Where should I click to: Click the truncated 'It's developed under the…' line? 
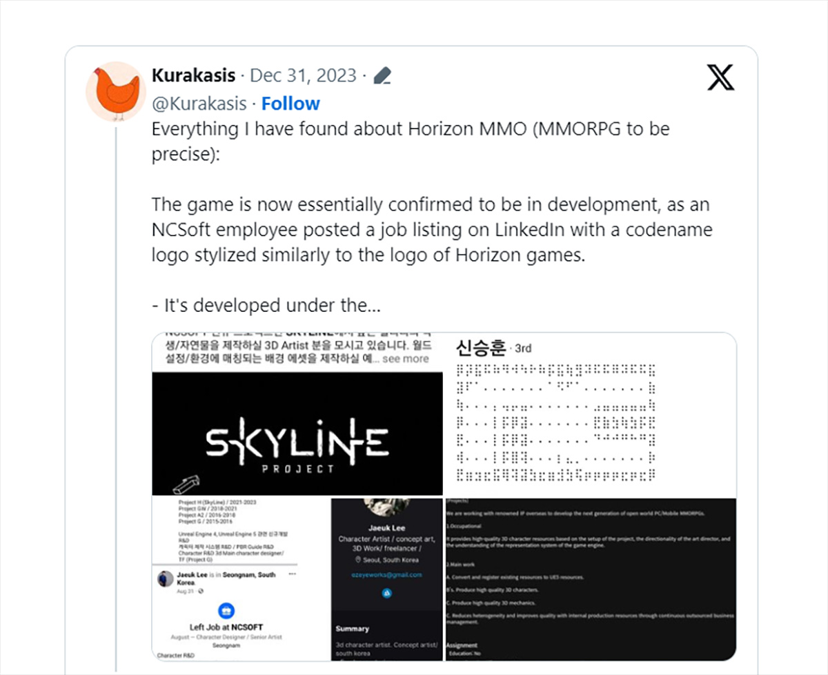pos(266,305)
